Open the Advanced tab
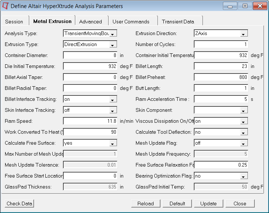The image size is (269, 213). click(x=91, y=22)
